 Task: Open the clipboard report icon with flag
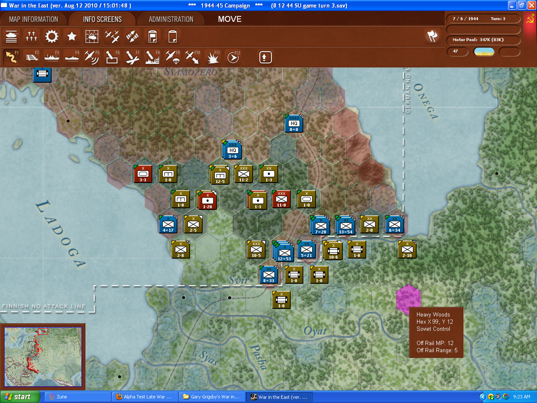point(152,37)
